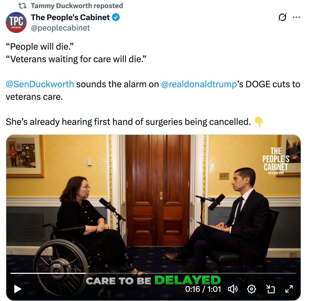This screenshot has width=309, height=301.
Task: Click the "People will die." post text
Action: pos(40,47)
